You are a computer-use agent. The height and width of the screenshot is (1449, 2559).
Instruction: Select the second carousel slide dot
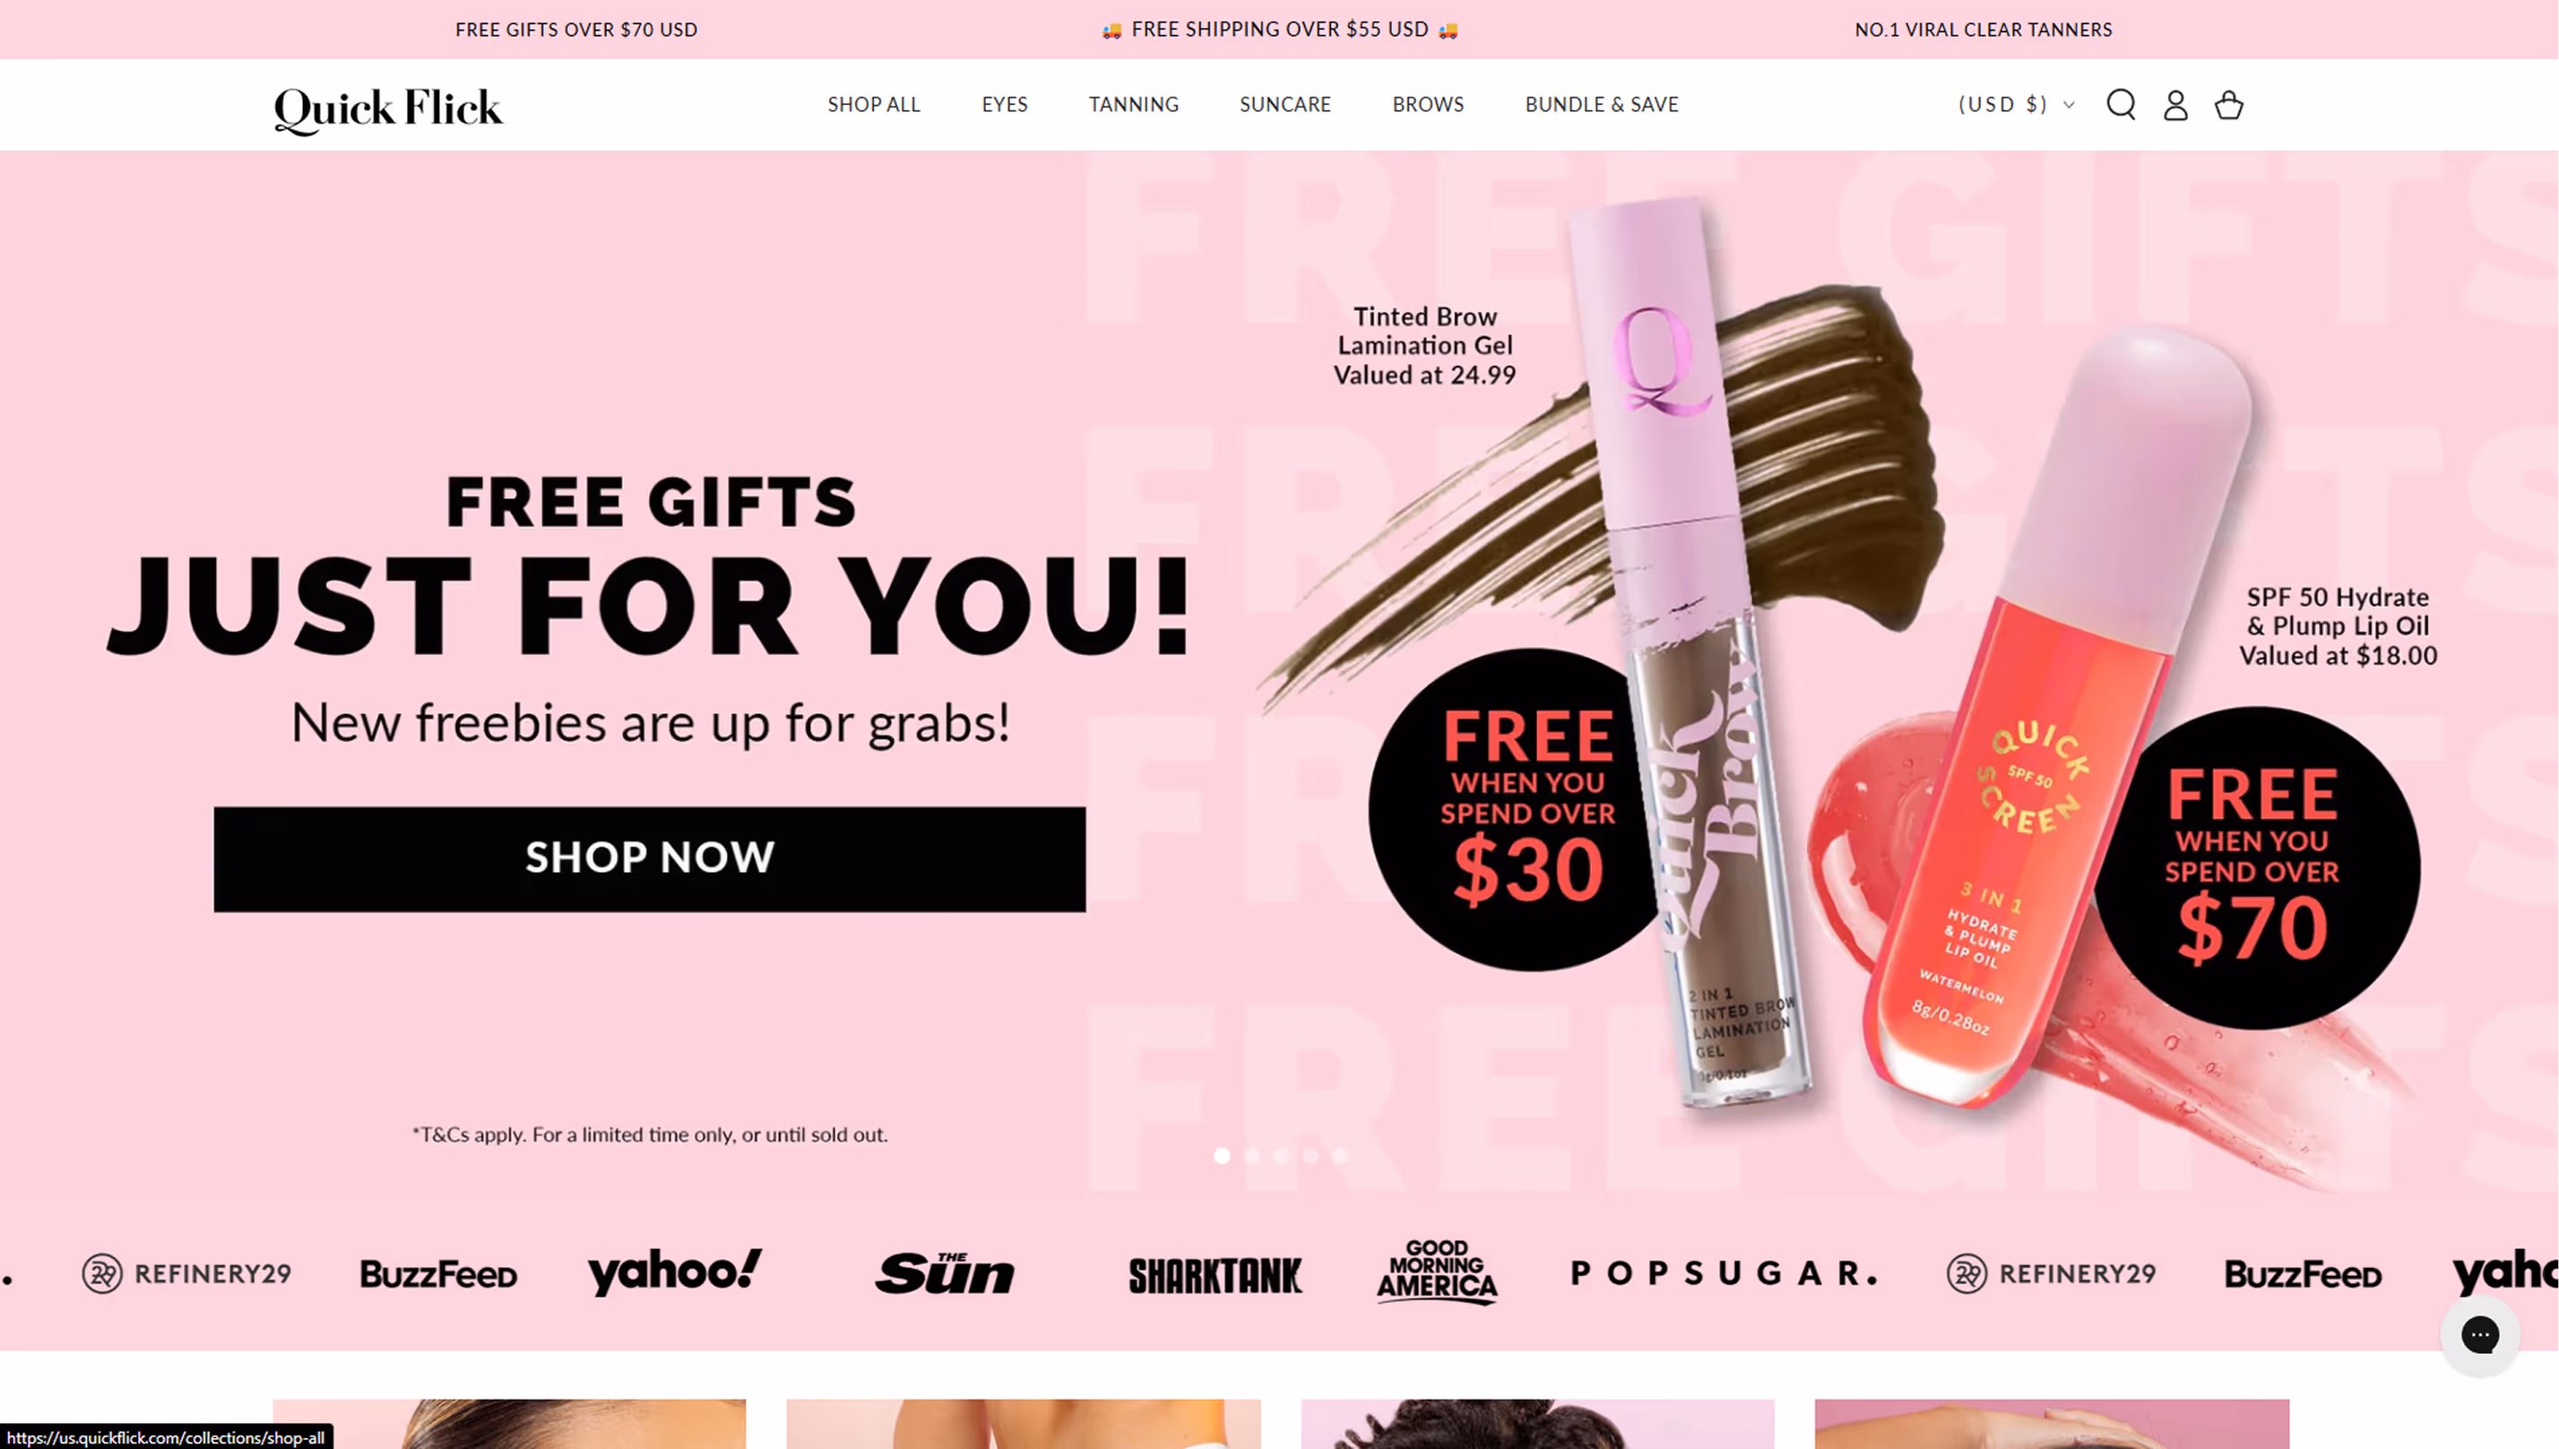pyautogui.click(x=1251, y=1155)
